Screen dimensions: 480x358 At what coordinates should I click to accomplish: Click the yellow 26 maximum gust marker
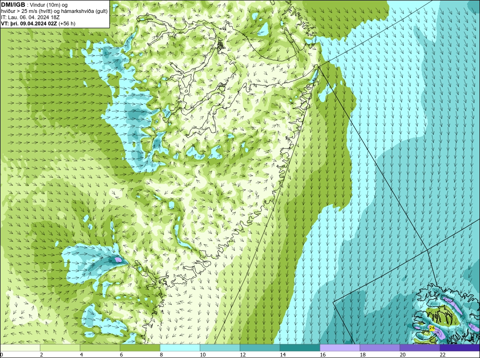point(432,328)
